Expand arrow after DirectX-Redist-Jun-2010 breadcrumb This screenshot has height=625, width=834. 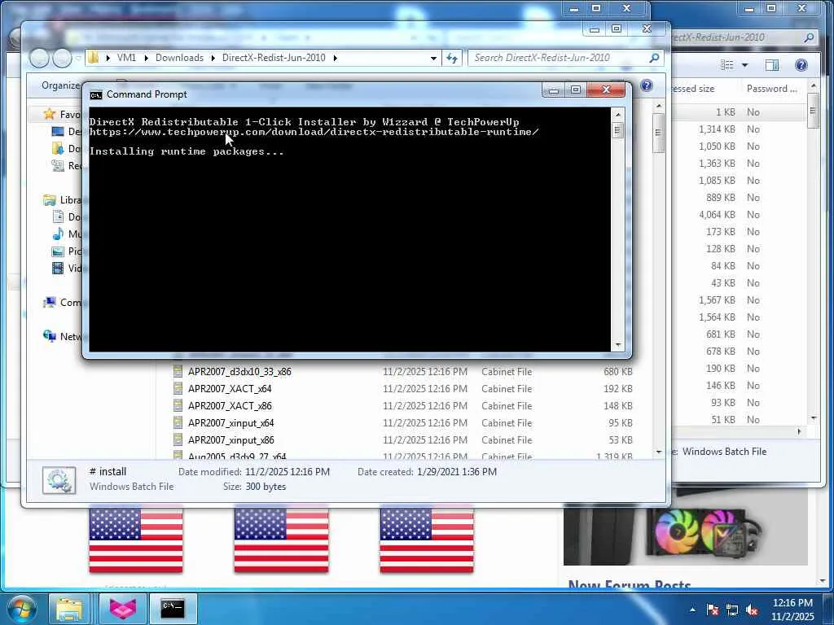pos(335,58)
